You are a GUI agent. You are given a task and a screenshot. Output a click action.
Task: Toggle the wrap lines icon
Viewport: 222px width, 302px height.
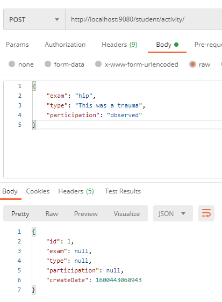[206, 213]
